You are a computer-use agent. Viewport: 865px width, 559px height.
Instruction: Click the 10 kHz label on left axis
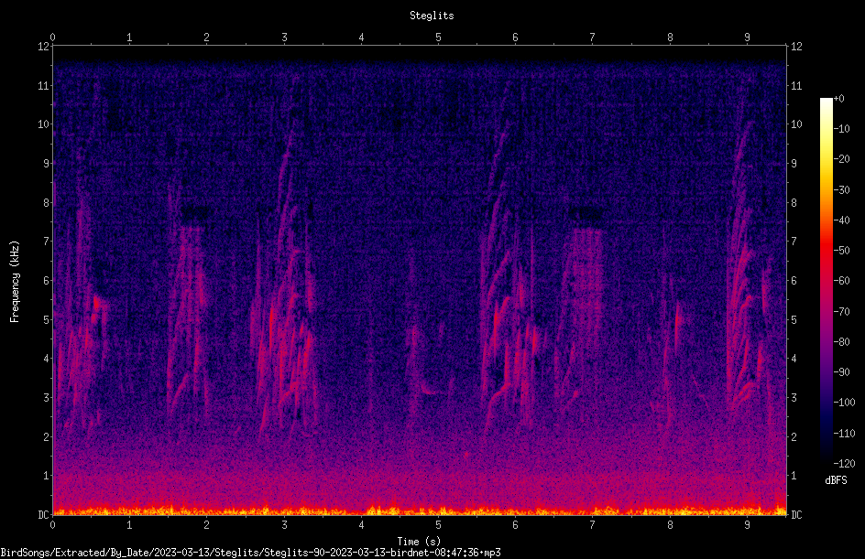point(44,124)
